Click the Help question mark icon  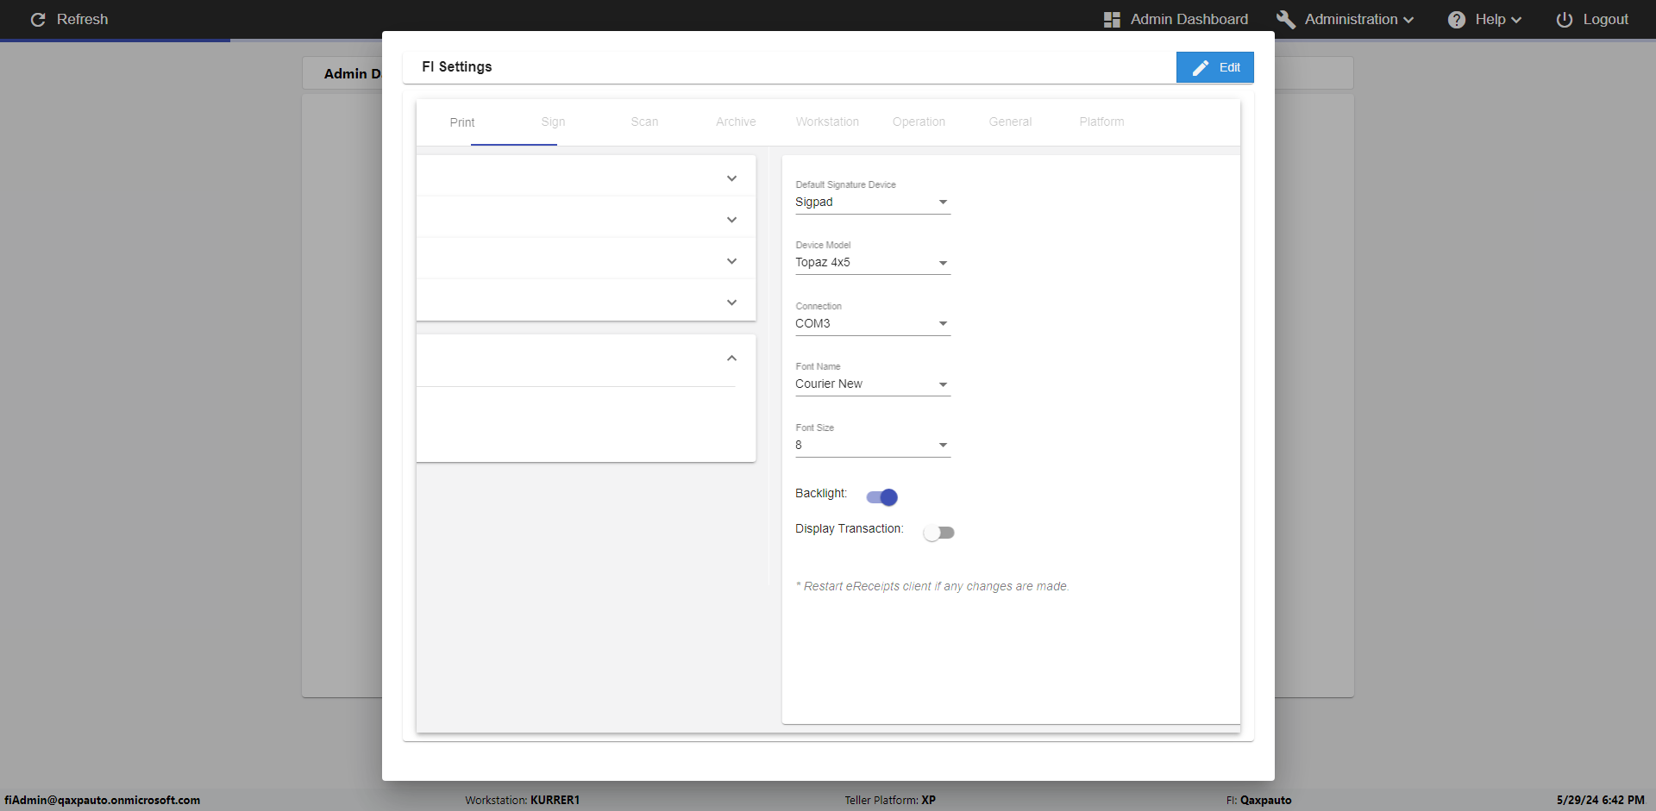[x=1457, y=20]
